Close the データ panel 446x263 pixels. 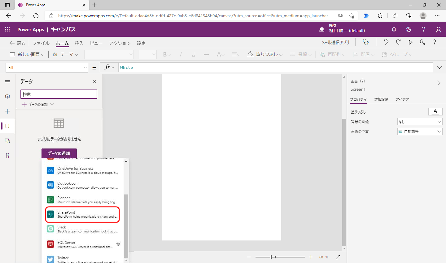pyautogui.click(x=94, y=81)
